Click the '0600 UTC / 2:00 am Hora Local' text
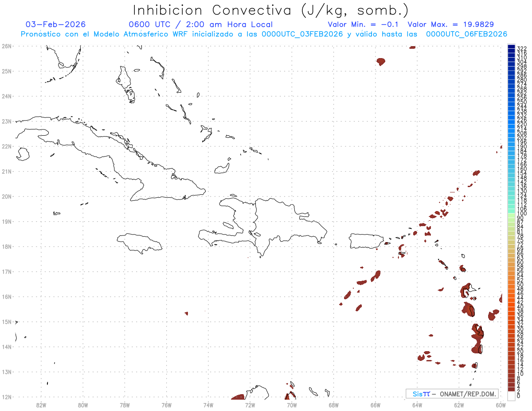The image size is (532, 411). [200, 24]
